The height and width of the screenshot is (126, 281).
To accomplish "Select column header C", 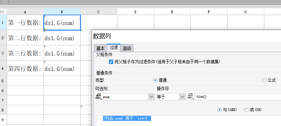I will pyautogui.click(x=99, y=12).
